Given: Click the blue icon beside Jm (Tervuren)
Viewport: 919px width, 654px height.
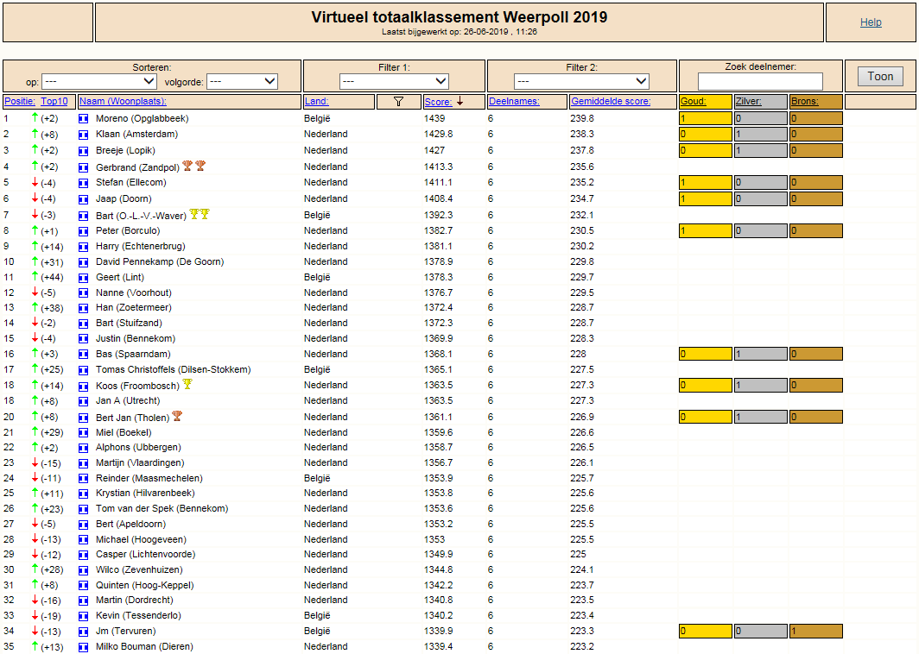Looking at the screenshot, I should pyautogui.click(x=83, y=632).
